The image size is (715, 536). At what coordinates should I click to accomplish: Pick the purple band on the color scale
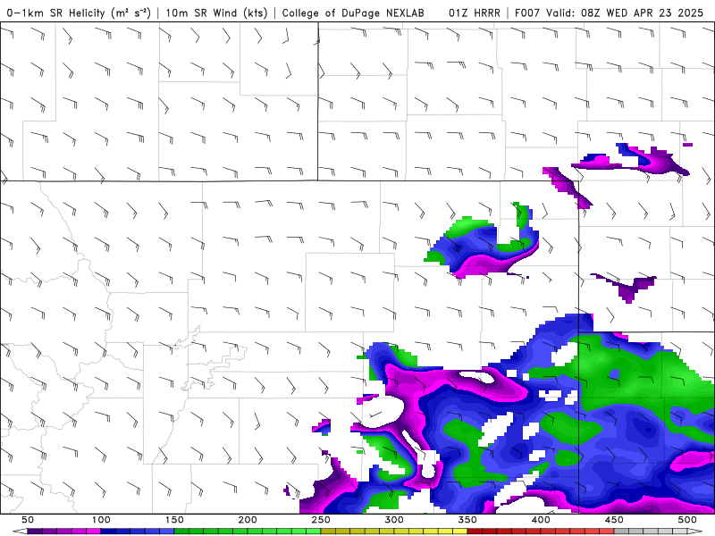click(63, 532)
